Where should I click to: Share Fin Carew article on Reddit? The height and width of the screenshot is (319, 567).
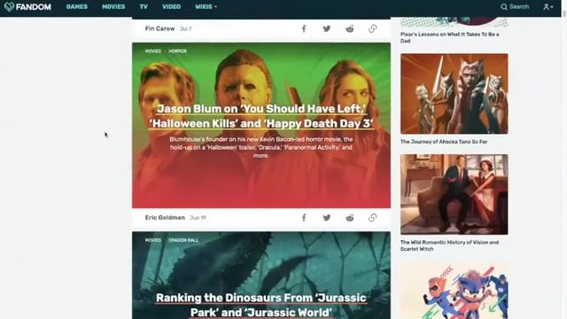350,28
